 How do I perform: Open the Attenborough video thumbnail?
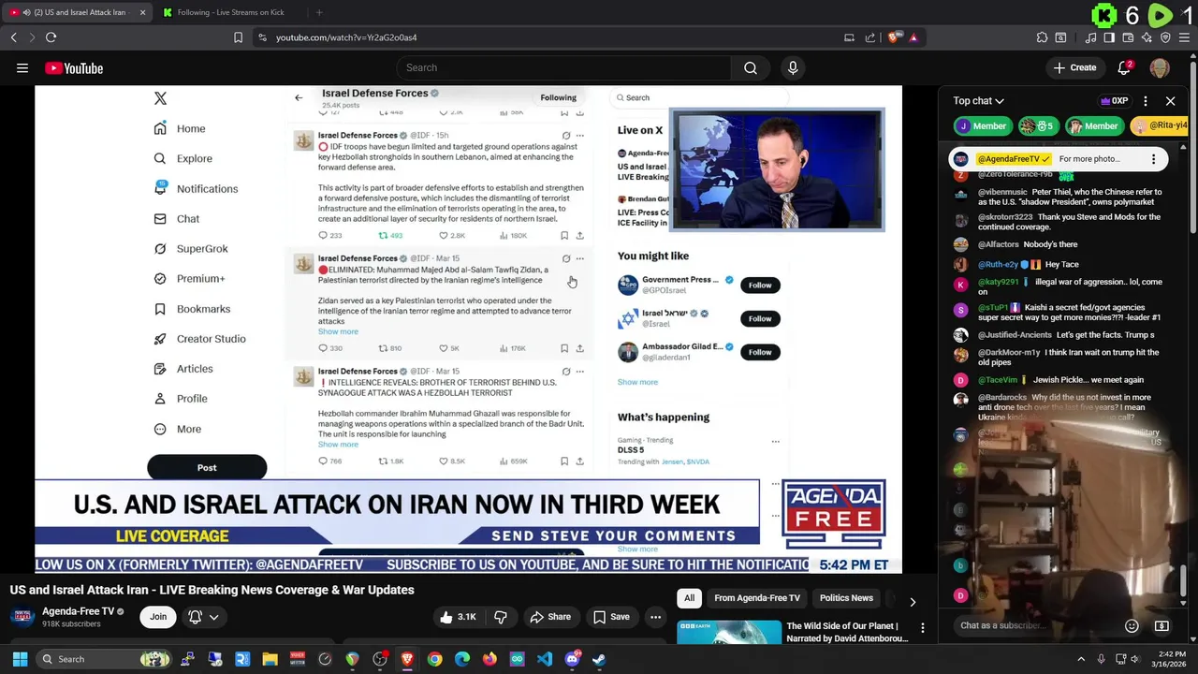[729, 633]
